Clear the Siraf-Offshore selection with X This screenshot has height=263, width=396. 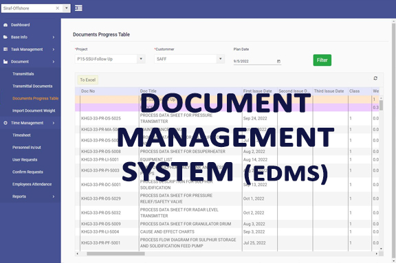tap(58, 8)
